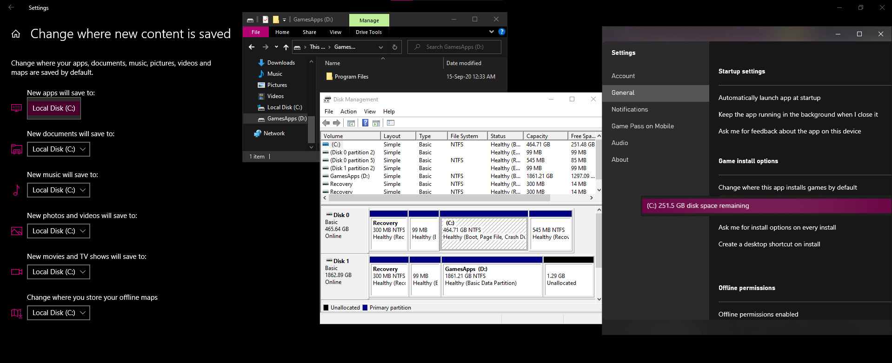Click Disk Management toolbar Help icon
This screenshot has height=363, width=892.
click(x=366, y=123)
